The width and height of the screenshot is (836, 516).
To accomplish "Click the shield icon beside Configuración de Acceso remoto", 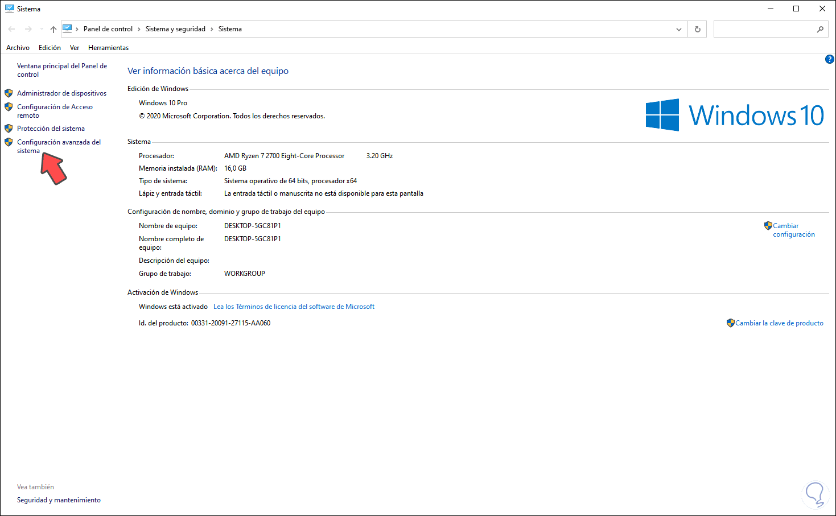I will [9, 106].
